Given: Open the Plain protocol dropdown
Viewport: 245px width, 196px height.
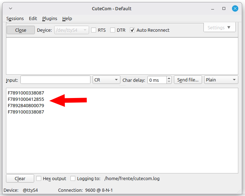Looking at the screenshot, I should click(x=221, y=80).
